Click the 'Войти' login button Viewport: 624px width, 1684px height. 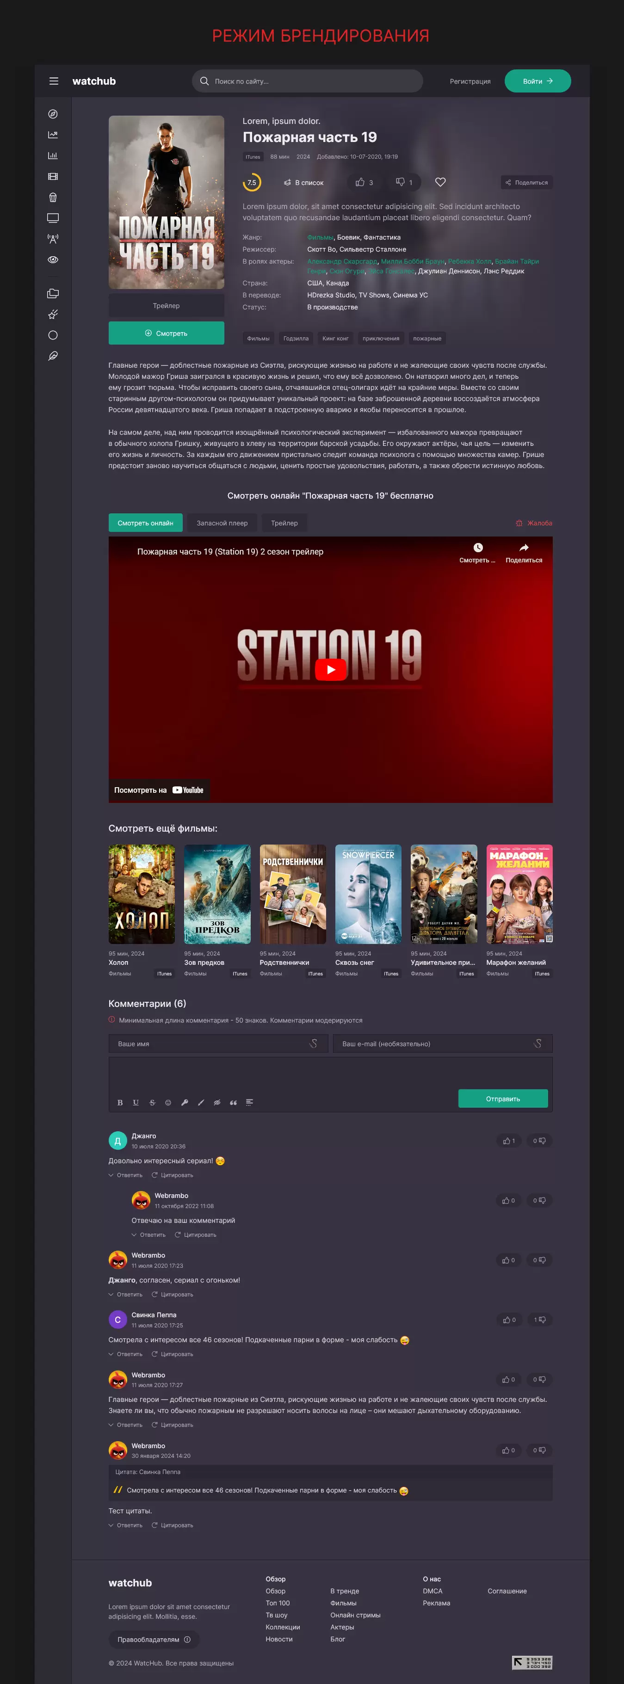[538, 81]
